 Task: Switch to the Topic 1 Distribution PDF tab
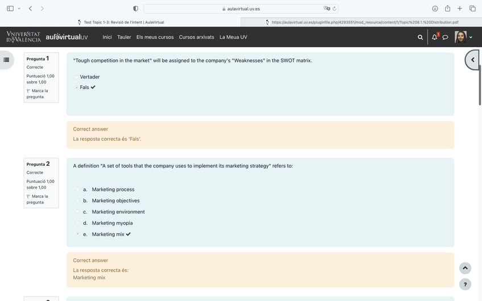[x=361, y=22]
